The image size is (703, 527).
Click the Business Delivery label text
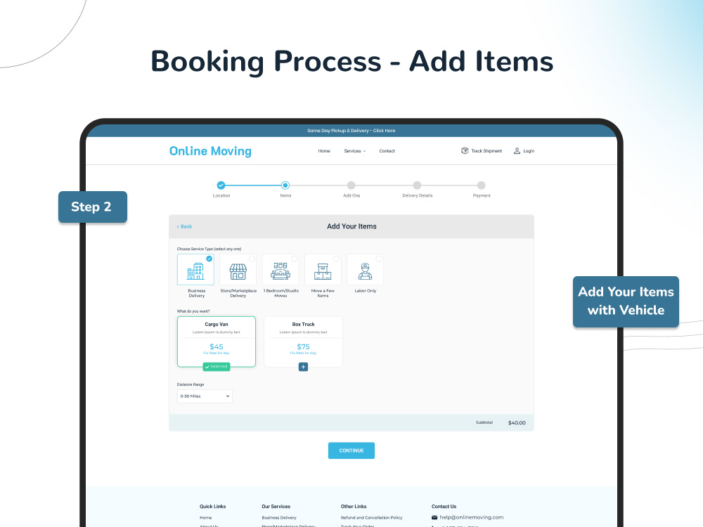point(196,293)
